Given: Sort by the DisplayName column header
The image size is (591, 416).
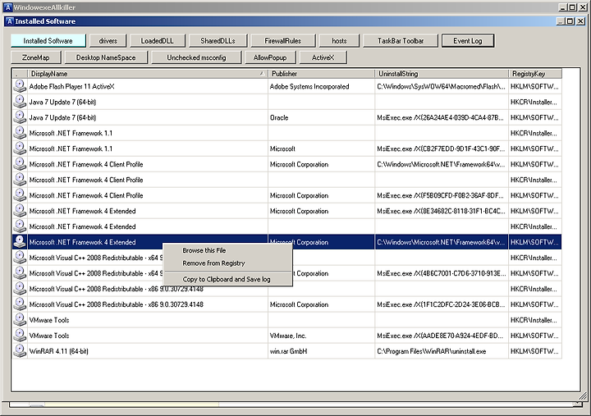Looking at the screenshot, I should tap(148, 74).
